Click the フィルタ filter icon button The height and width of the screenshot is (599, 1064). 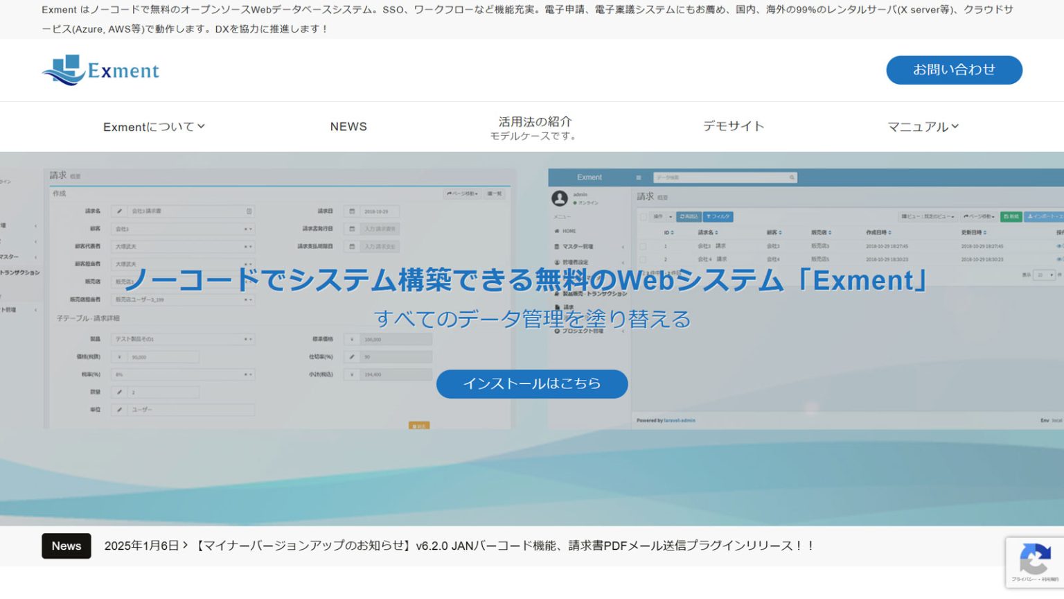[718, 216]
